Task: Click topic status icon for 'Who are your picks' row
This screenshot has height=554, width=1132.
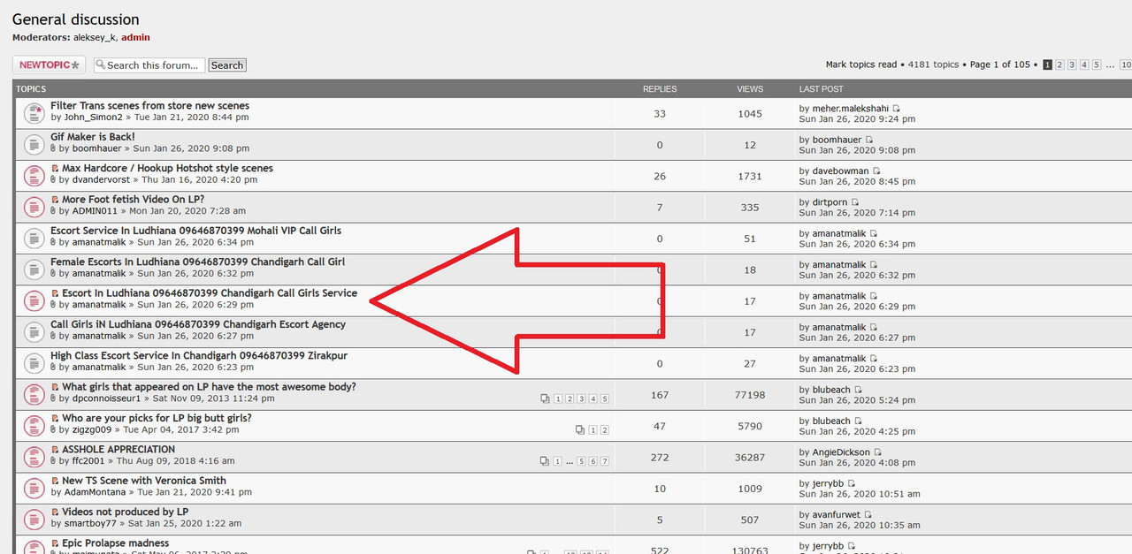Action: click(34, 424)
